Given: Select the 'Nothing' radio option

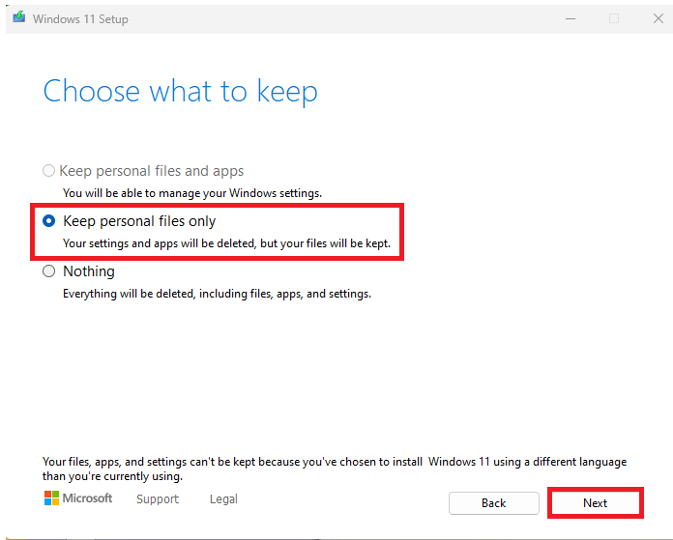Looking at the screenshot, I should (x=49, y=271).
